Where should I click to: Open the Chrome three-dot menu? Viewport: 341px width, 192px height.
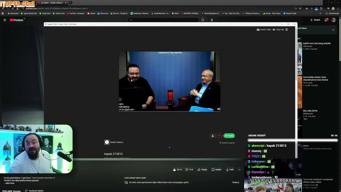(x=338, y=9)
